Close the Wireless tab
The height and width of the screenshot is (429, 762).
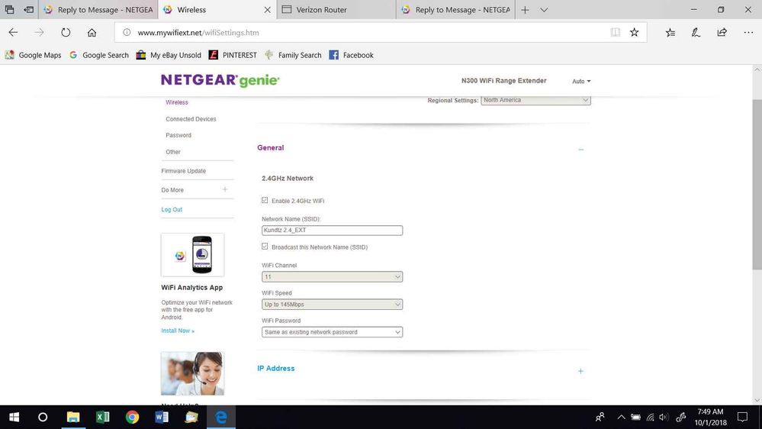(x=267, y=10)
